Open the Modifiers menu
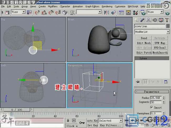 (53, 7)
